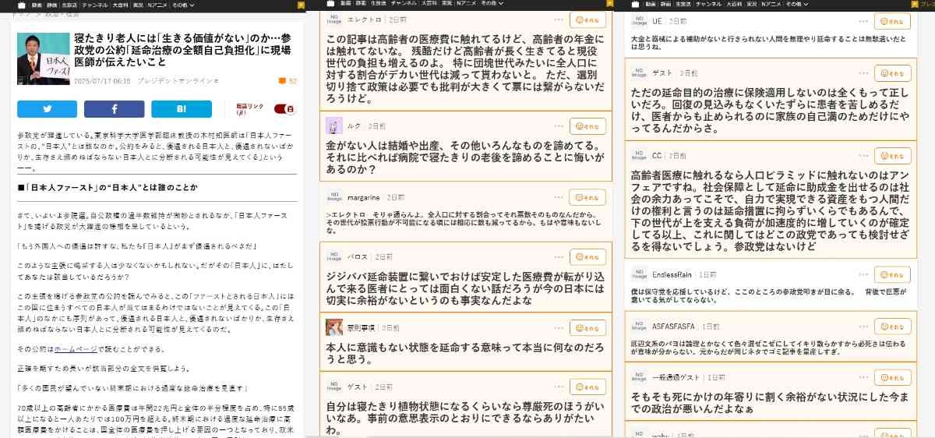Share the article on Facebook
This screenshot has width=935, height=438.
pos(114,109)
